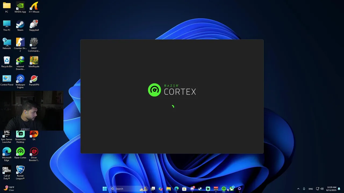The height and width of the screenshot is (193, 344).
Task: Open the weather widget
Action: [9, 189]
